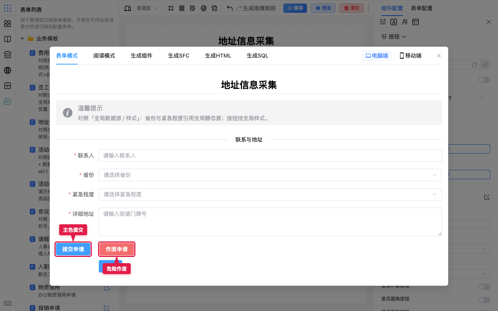Image resolution: width=498 pixels, height=311 pixels.
Task: Click the script document icon after printer
Action: 214,8
